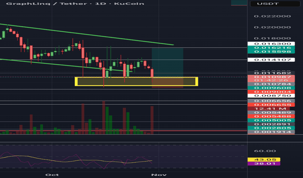
Task: Click the red 0.005488 price label
Action: tap(271, 117)
